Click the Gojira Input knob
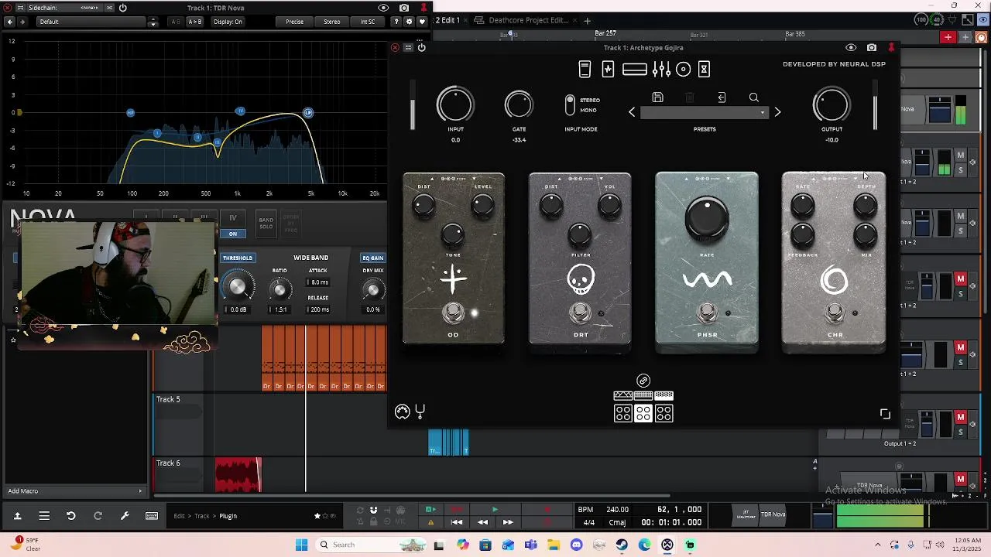The height and width of the screenshot is (557, 991). point(455,105)
